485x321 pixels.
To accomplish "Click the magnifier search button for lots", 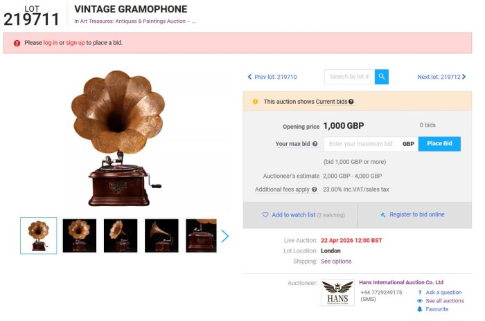I will [x=382, y=77].
